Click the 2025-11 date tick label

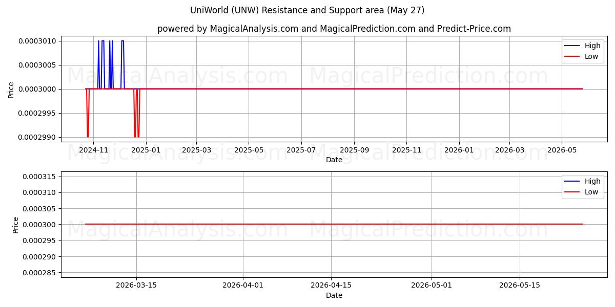click(406, 150)
